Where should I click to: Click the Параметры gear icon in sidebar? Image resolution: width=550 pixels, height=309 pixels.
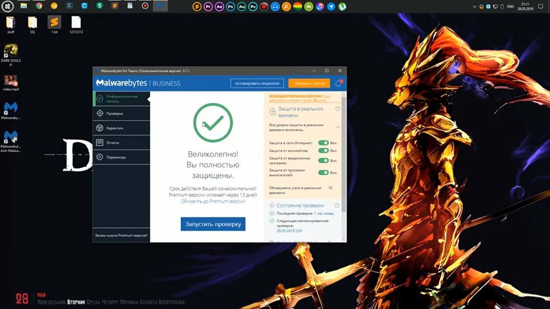click(100, 157)
